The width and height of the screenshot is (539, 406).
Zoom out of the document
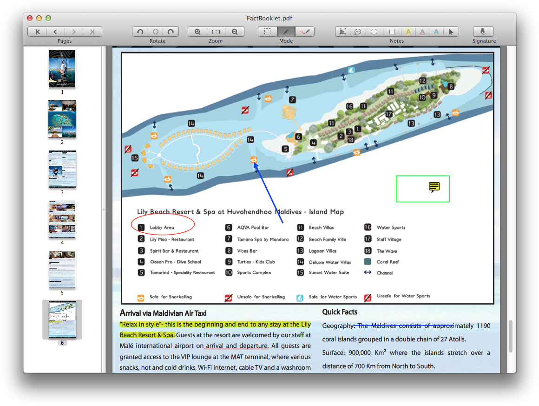point(234,32)
